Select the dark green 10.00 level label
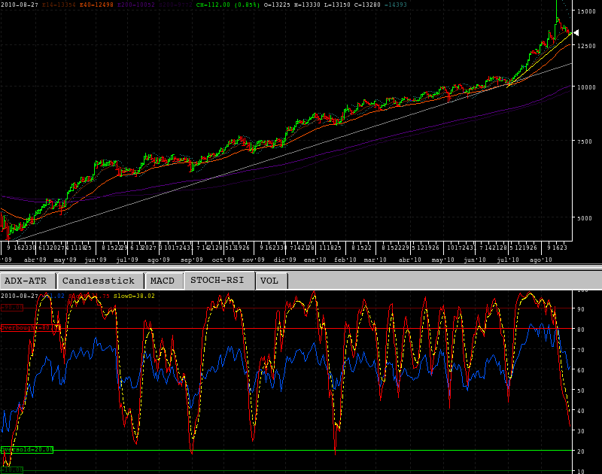The height and width of the screenshot is (474, 602). [11, 469]
